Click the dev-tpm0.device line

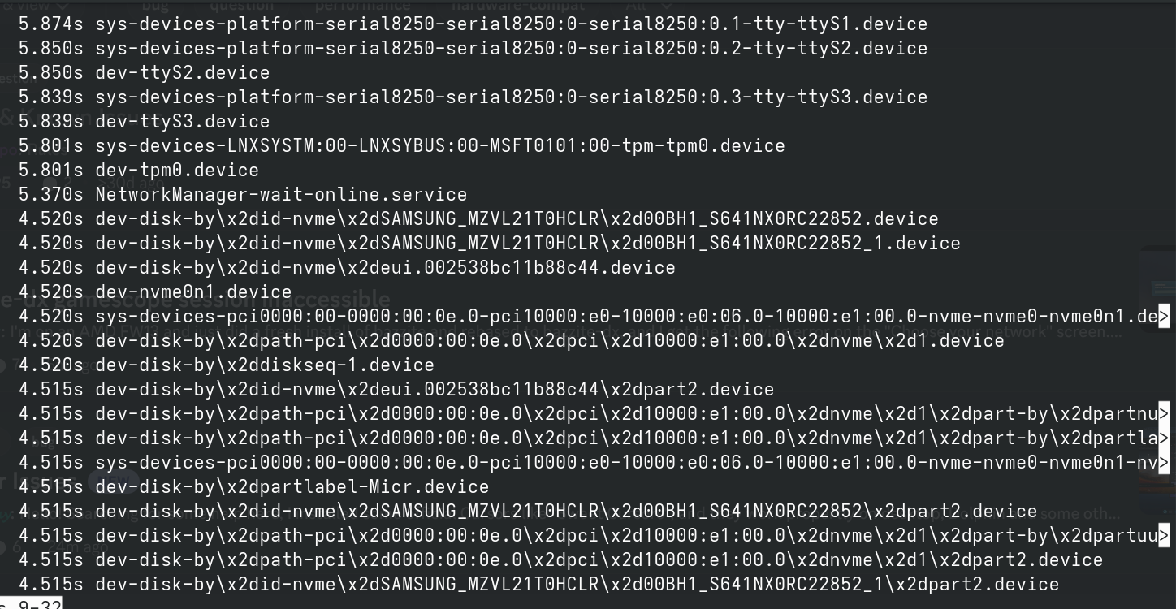coord(139,171)
